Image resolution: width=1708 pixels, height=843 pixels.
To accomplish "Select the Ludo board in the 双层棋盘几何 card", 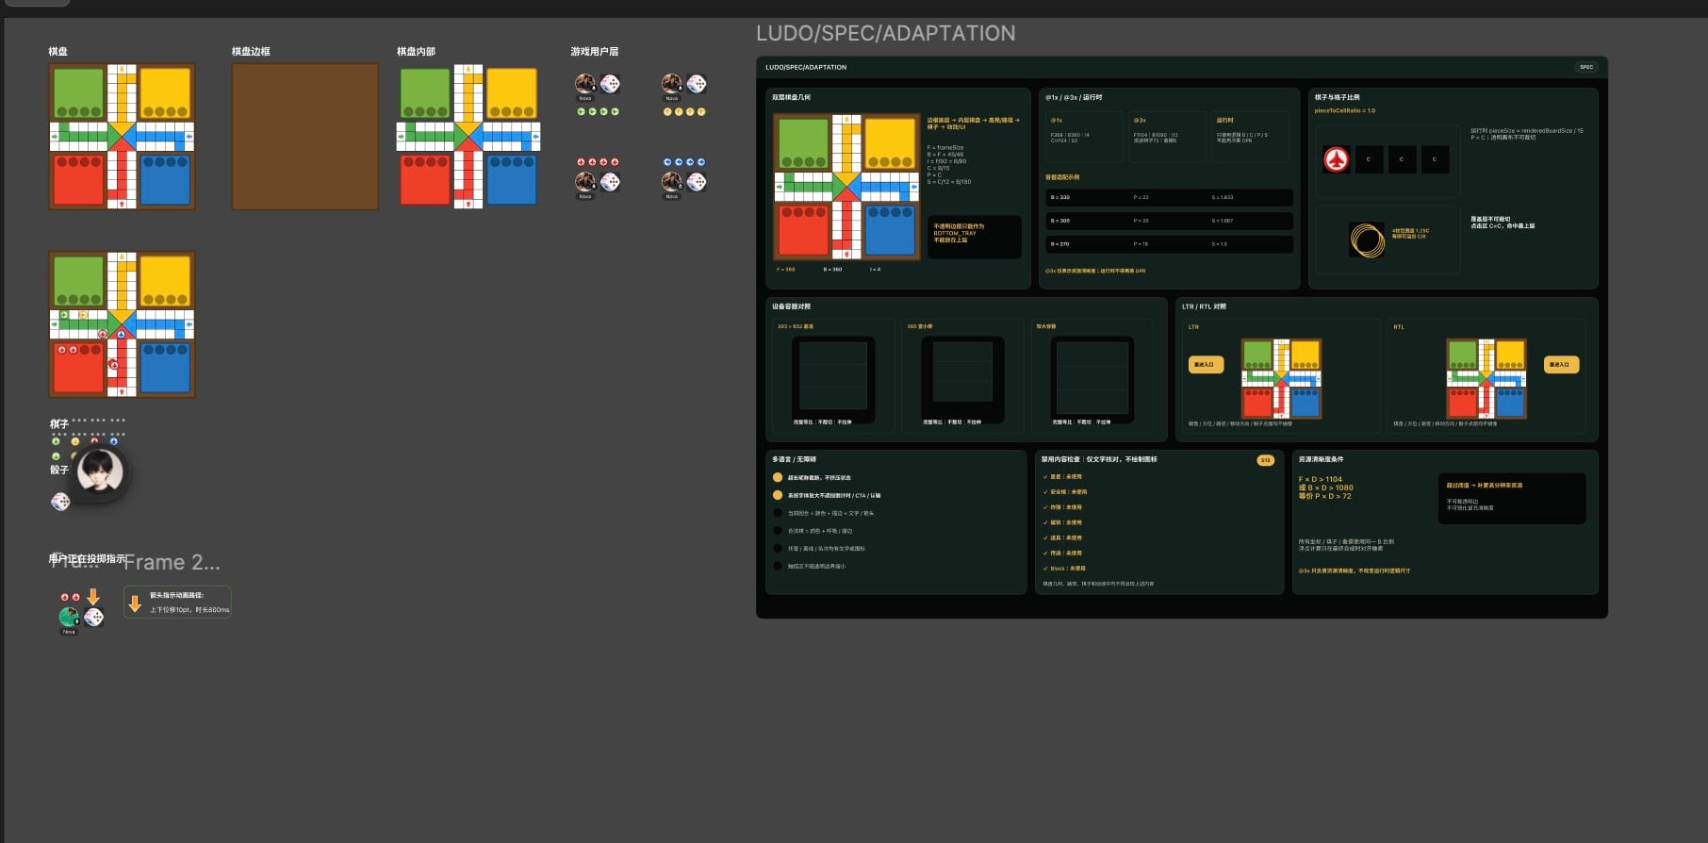I will (846, 187).
